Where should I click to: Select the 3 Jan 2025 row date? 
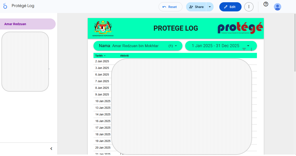tap(102, 68)
